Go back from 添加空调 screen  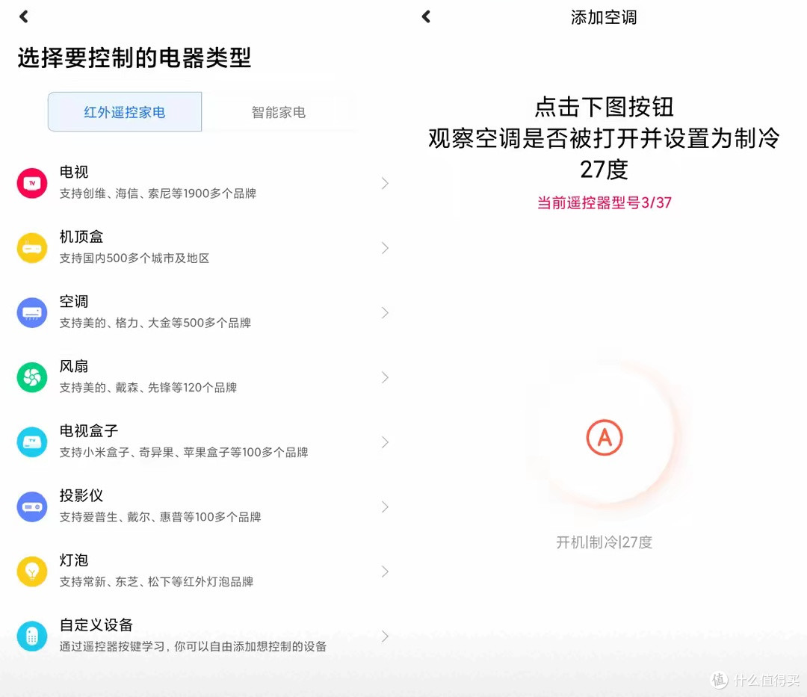tap(426, 16)
